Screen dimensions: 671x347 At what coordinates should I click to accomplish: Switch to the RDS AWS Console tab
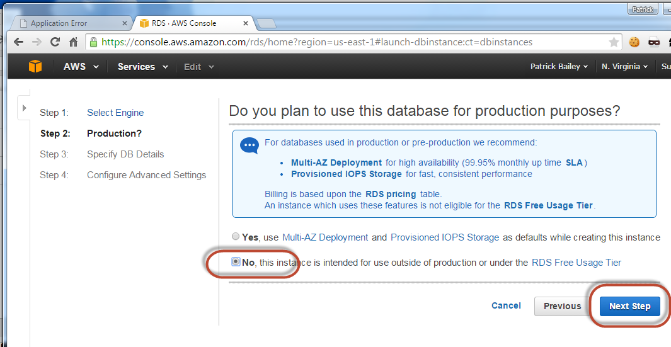(x=193, y=23)
